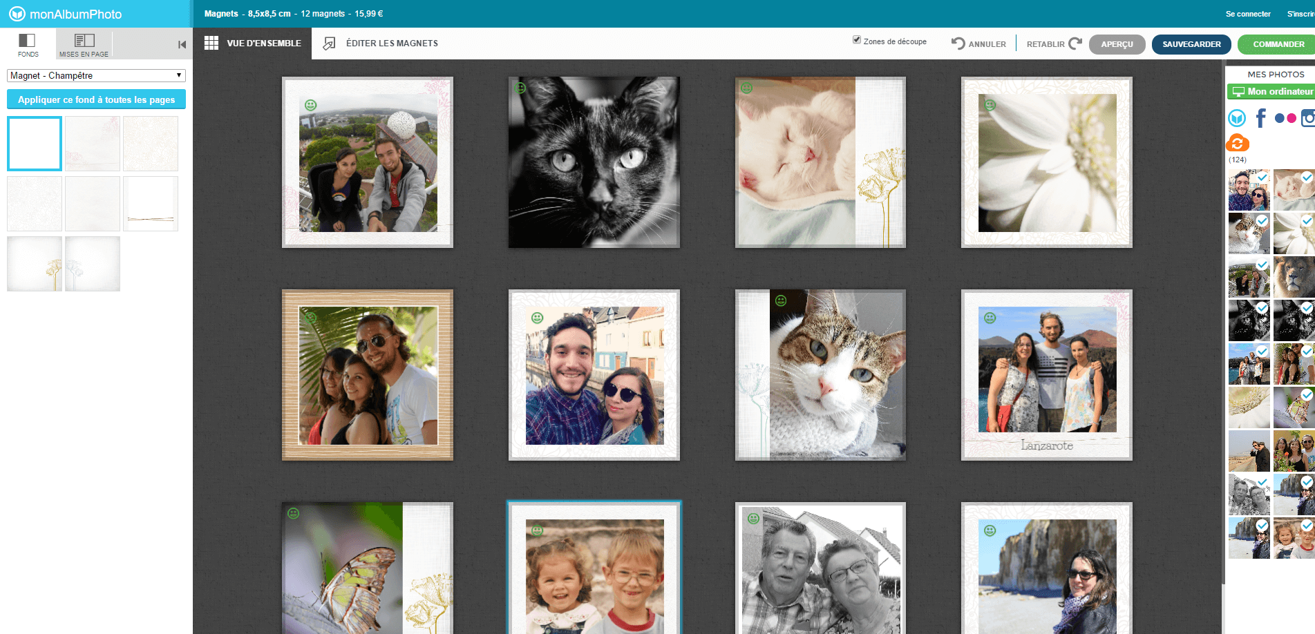Collapse the left sidebar panel
This screenshot has height=634, width=1315.
[x=182, y=45]
